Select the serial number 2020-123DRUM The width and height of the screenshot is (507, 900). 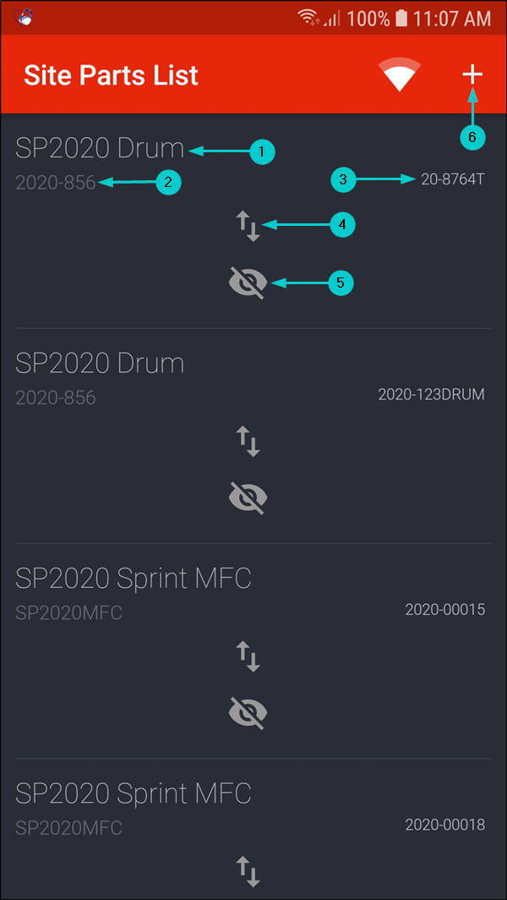[431, 394]
